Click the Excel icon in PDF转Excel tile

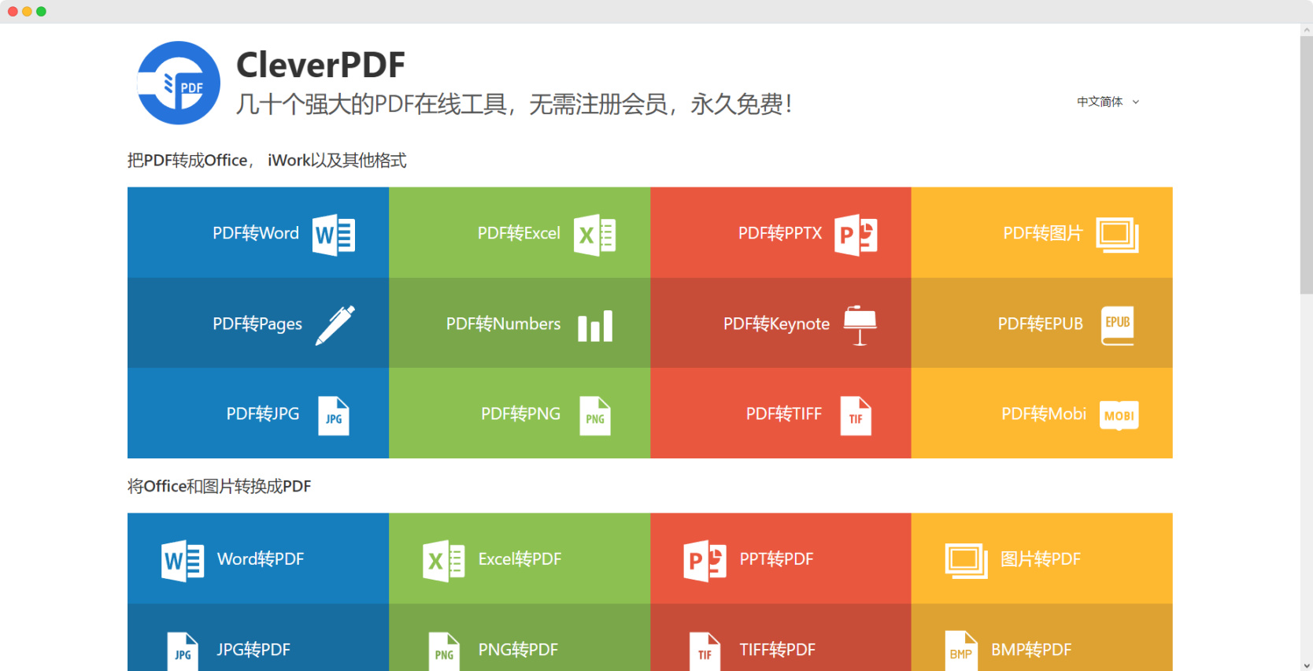[595, 235]
